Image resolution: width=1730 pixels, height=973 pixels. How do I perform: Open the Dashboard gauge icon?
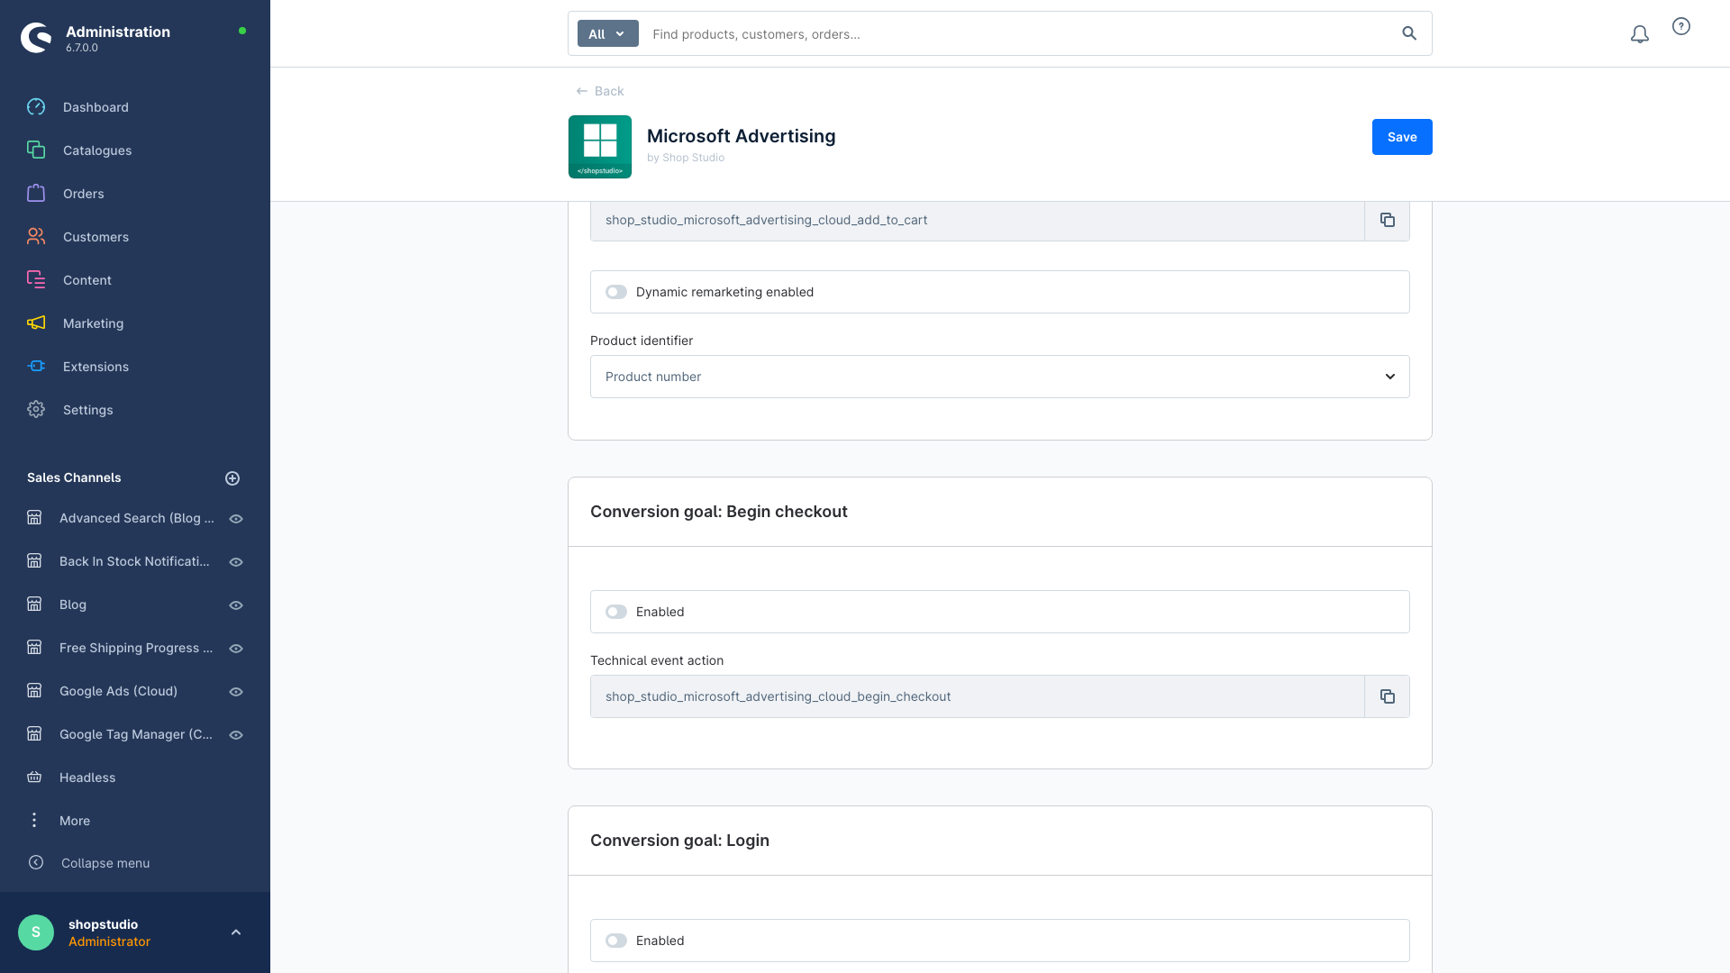tap(36, 107)
